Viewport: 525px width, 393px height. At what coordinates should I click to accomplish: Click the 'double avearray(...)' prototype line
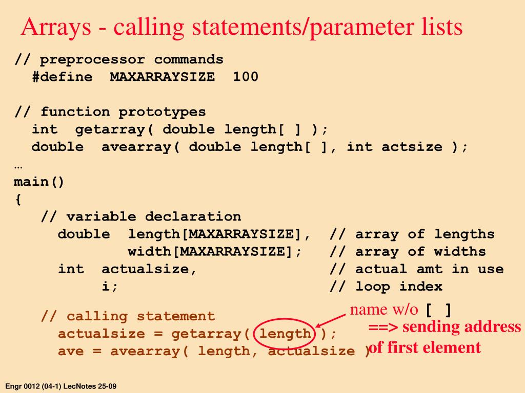pyautogui.click(x=250, y=147)
